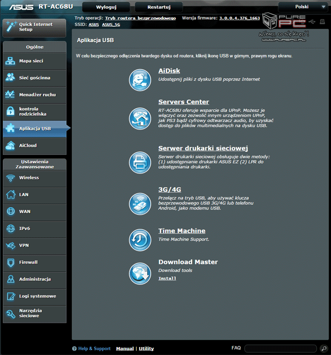Click the Administracja user icon

11,279
